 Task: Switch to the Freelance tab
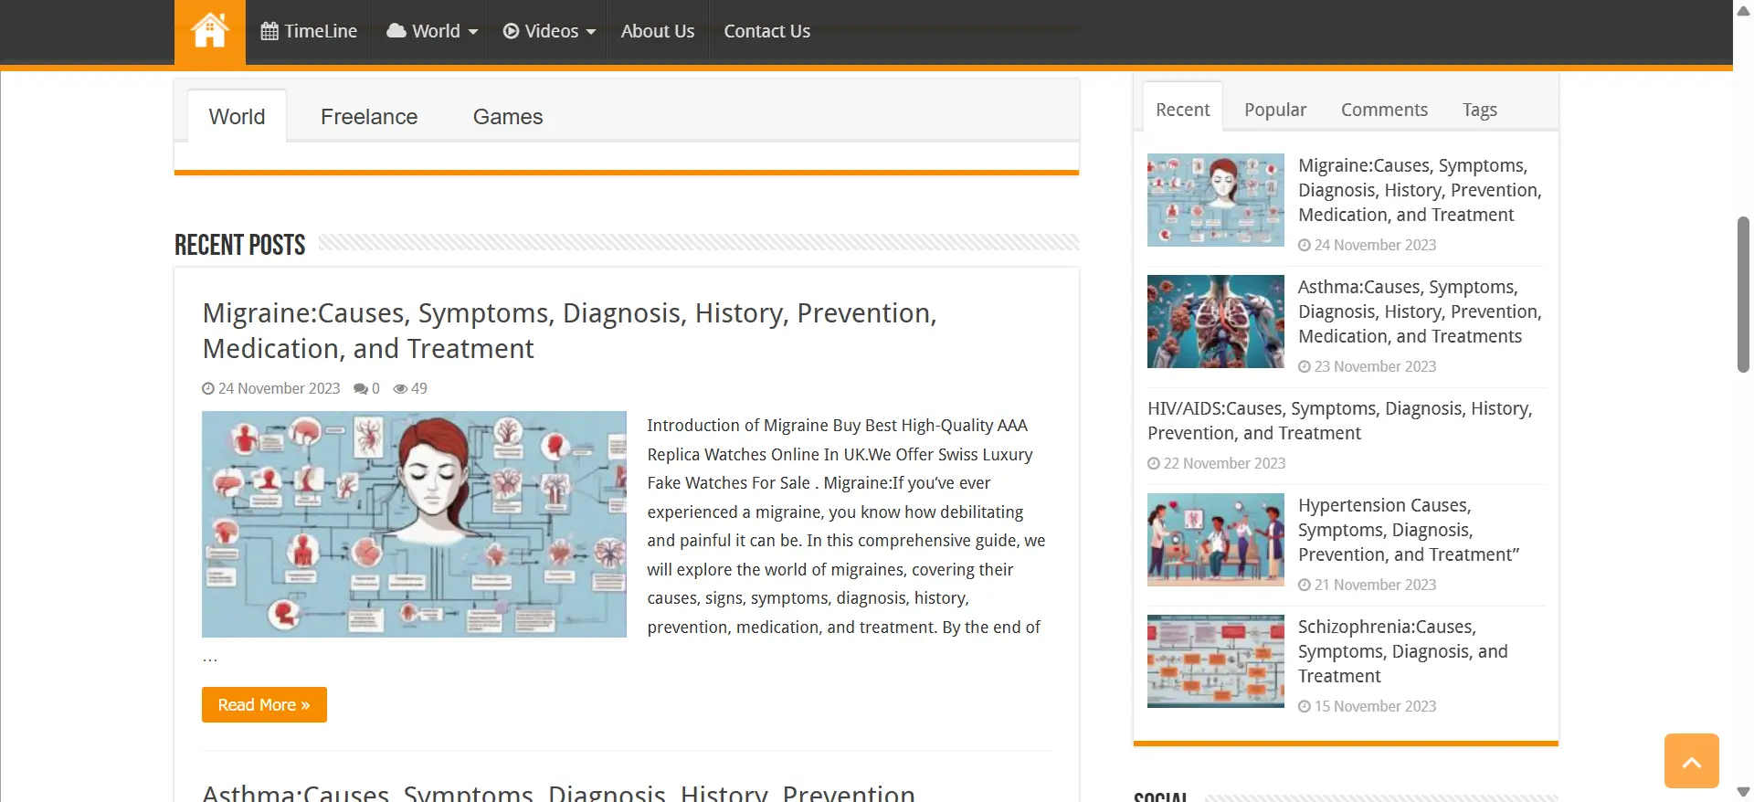pyautogui.click(x=368, y=117)
